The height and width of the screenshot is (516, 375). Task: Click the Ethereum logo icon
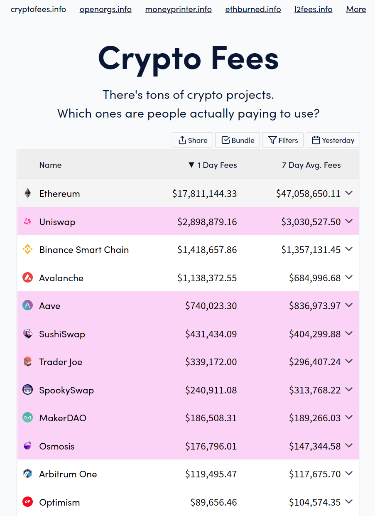(x=27, y=193)
